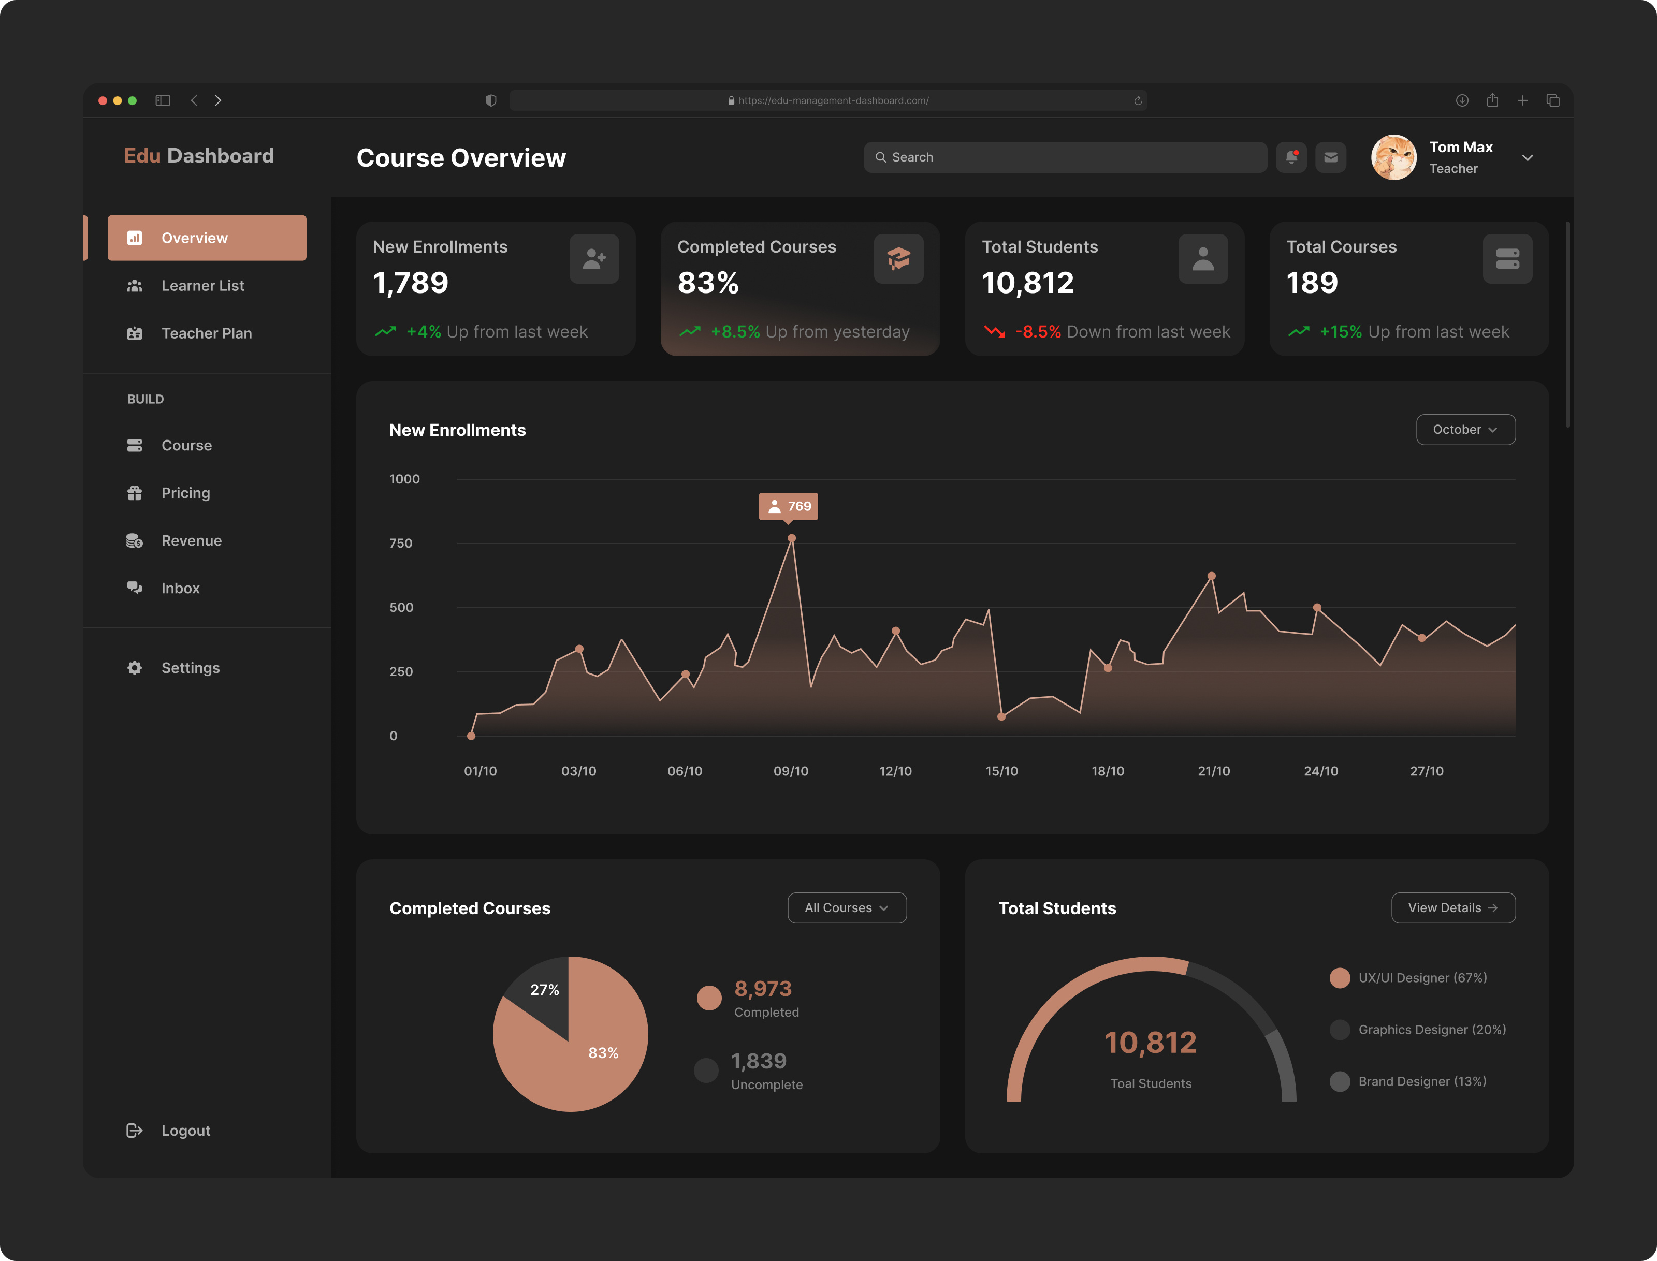Open the Pricing section
The height and width of the screenshot is (1261, 1657).
coord(185,492)
